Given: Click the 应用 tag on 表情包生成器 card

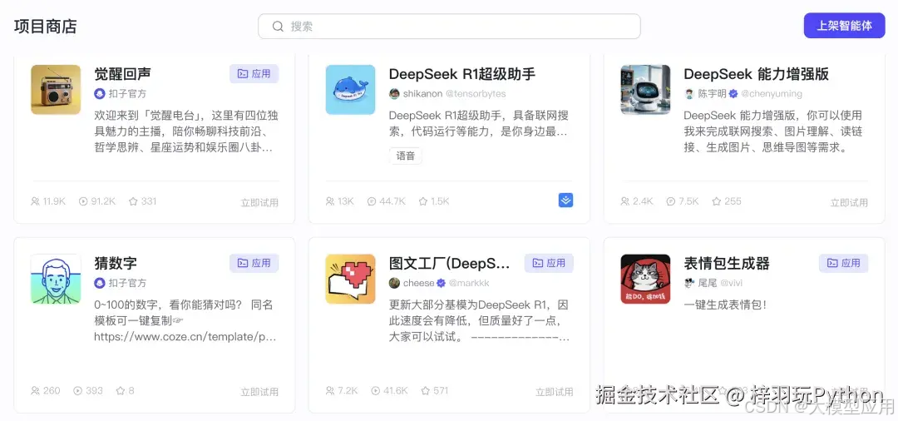Looking at the screenshot, I should (x=844, y=264).
